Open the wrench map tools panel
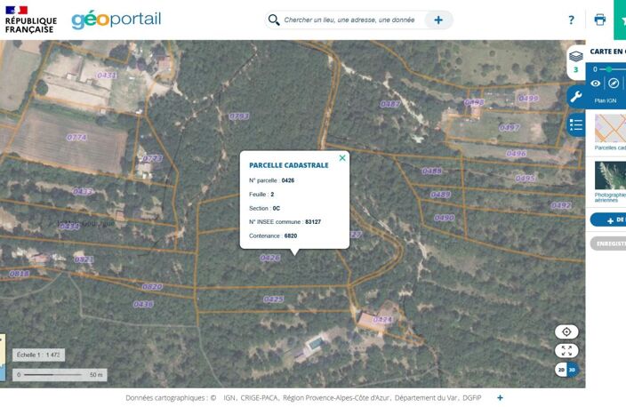The image size is (626, 407). tap(576, 96)
